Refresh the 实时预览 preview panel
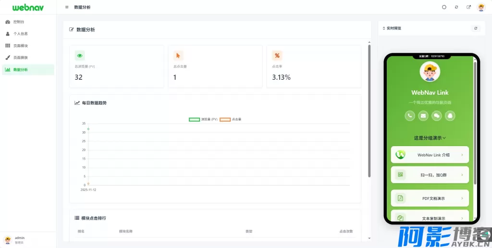Screen dimensions: 492x248 (476, 28)
